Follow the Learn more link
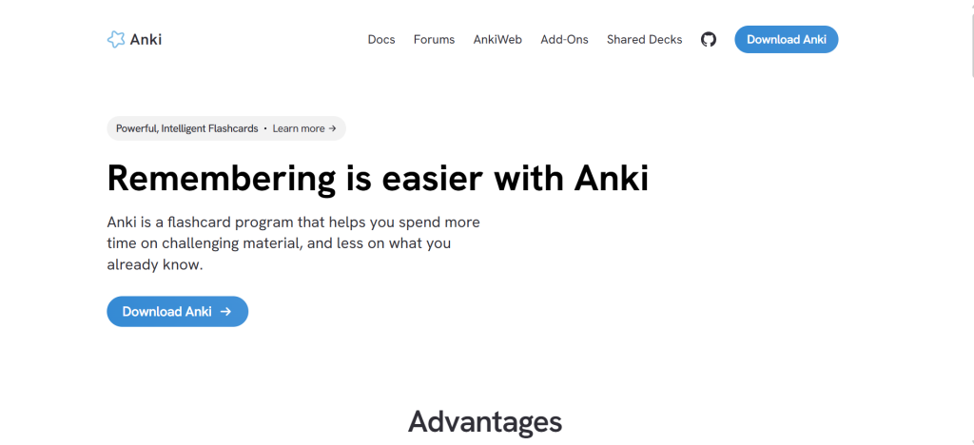The height and width of the screenshot is (445, 974). (299, 128)
